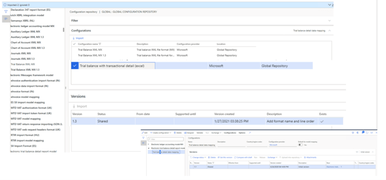Click the Exists checkmark for version 1.3
The height and width of the screenshot is (180, 386).
[x=321, y=121]
